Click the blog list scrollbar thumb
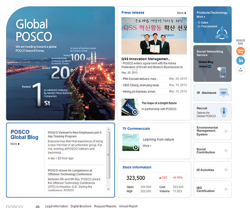Viewport: 250px width, 208px height. coord(108,155)
